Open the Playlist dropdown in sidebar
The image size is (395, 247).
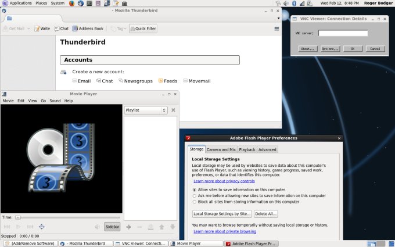pos(146,110)
